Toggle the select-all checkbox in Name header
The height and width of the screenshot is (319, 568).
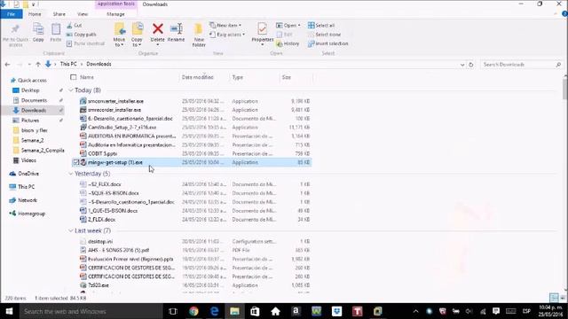click(x=74, y=77)
